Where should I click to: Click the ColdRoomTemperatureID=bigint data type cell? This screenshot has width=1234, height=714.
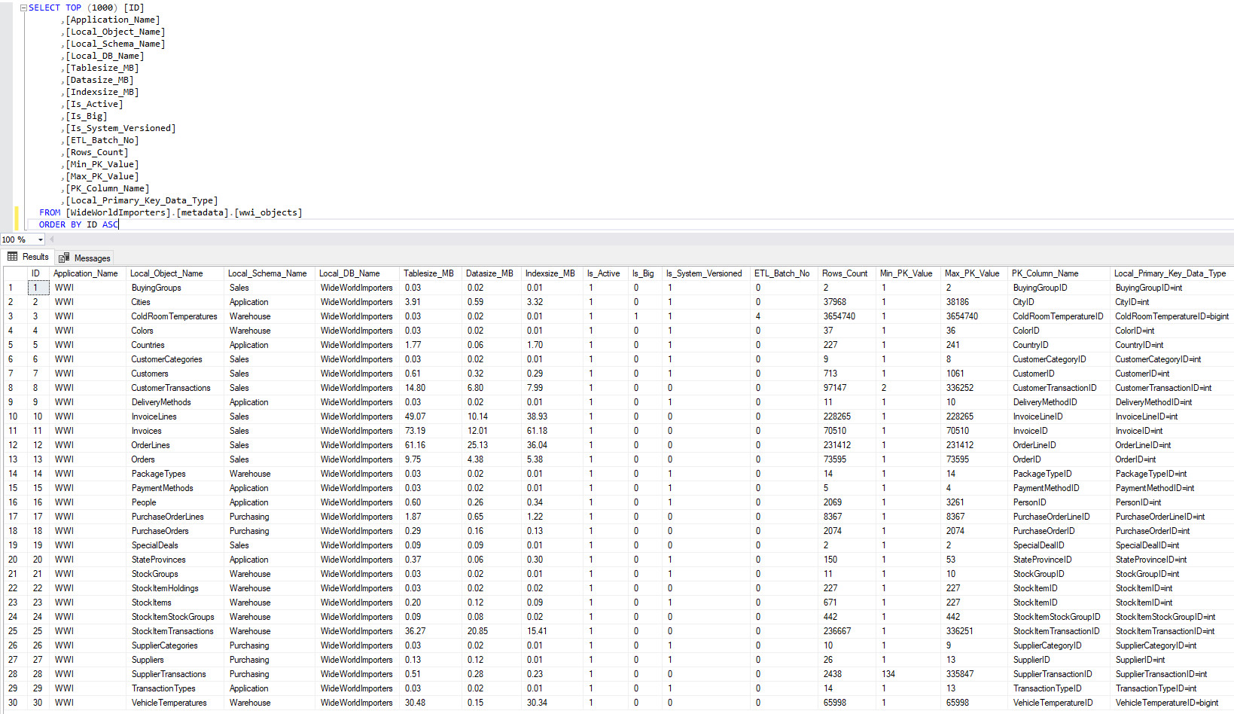click(1172, 316)
